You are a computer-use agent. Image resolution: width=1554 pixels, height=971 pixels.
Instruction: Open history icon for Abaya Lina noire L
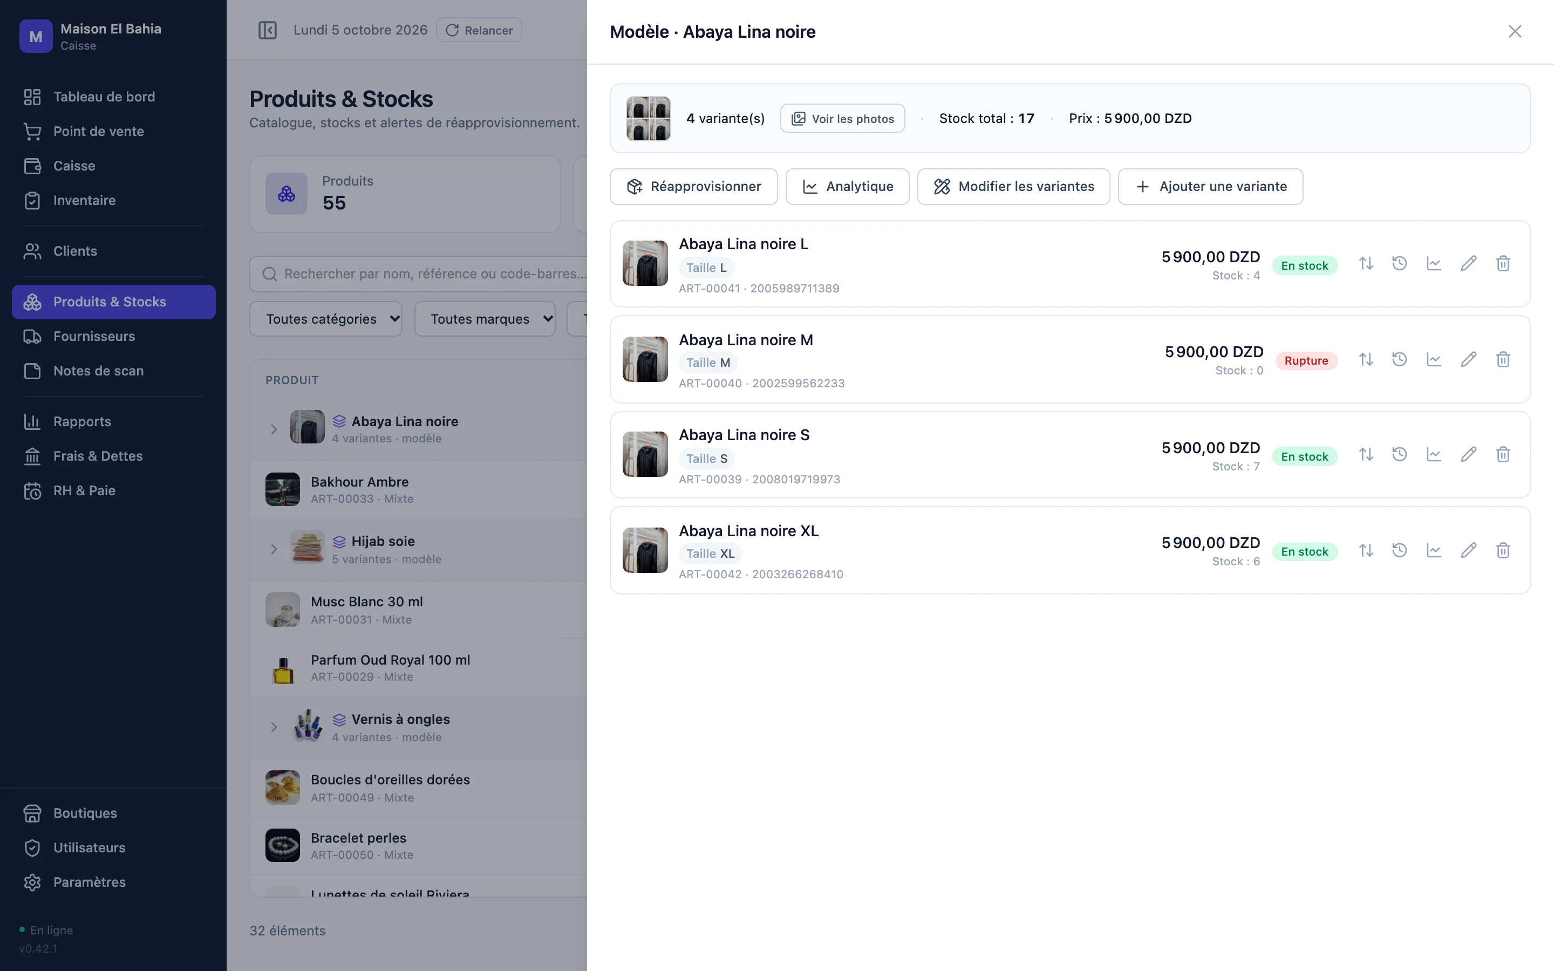[x=1400, y=264]
